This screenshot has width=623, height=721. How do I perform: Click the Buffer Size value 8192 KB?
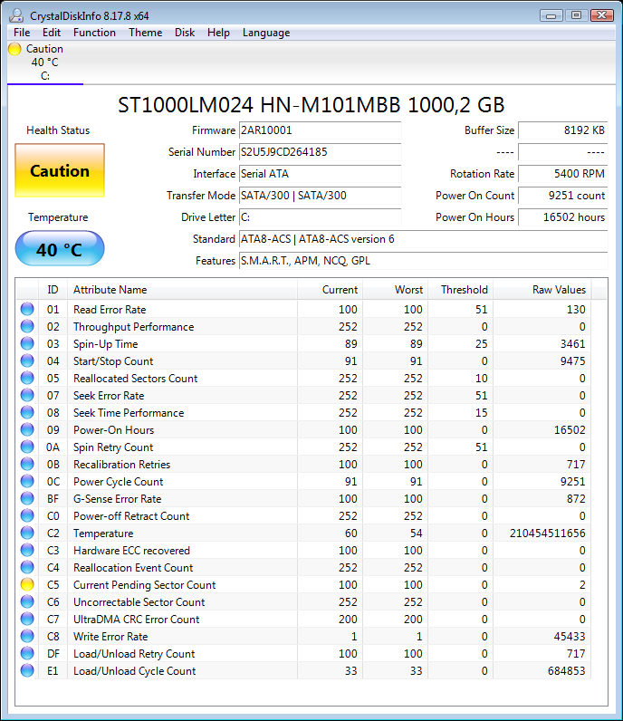tap(562, 130)
